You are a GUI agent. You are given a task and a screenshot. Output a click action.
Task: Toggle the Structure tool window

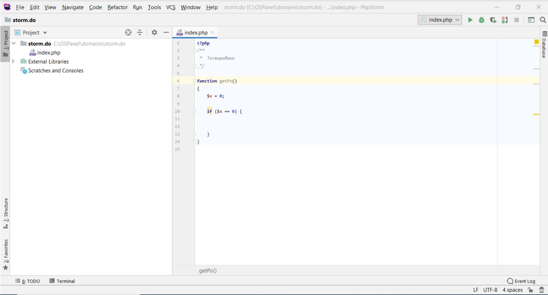point(5,214)
